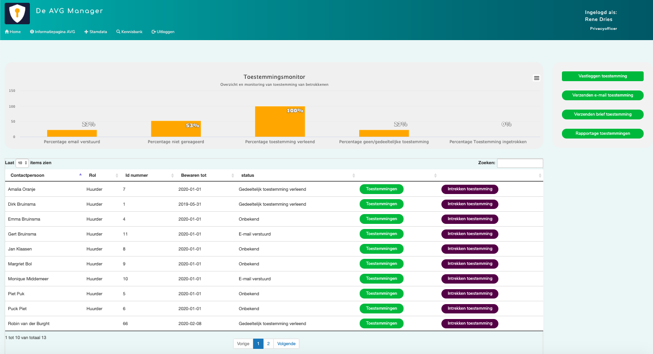Click Intrekken toestemming for Jan Klaasen

470,249
